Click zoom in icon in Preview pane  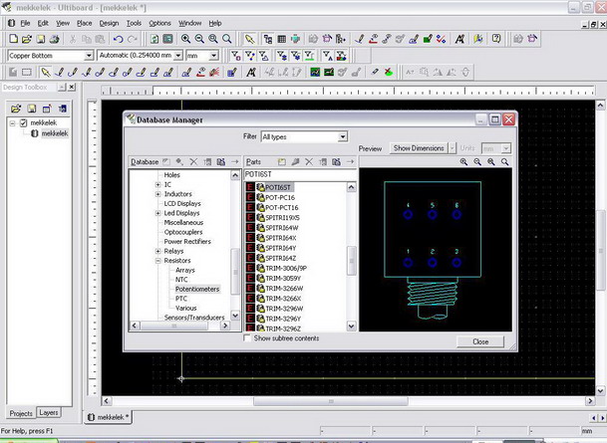click(x=463, y=162)
